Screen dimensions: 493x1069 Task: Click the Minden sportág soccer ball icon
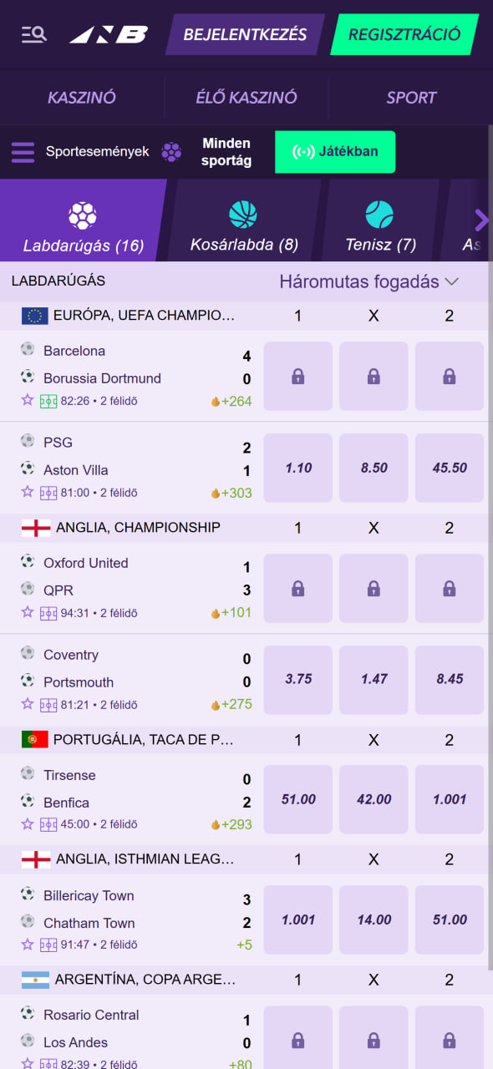click(171, 152)
